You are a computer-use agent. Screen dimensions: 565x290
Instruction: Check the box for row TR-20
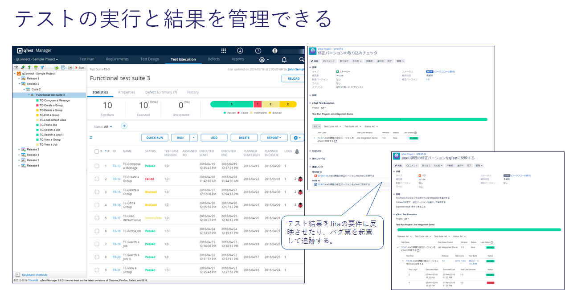coord(97,257)
